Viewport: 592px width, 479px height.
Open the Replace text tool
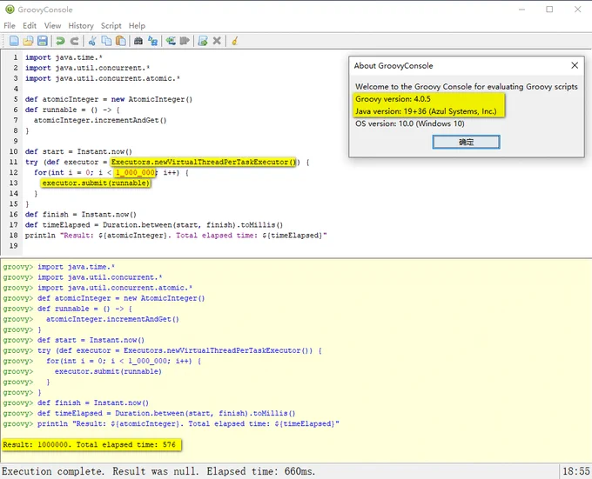[152, 41]
